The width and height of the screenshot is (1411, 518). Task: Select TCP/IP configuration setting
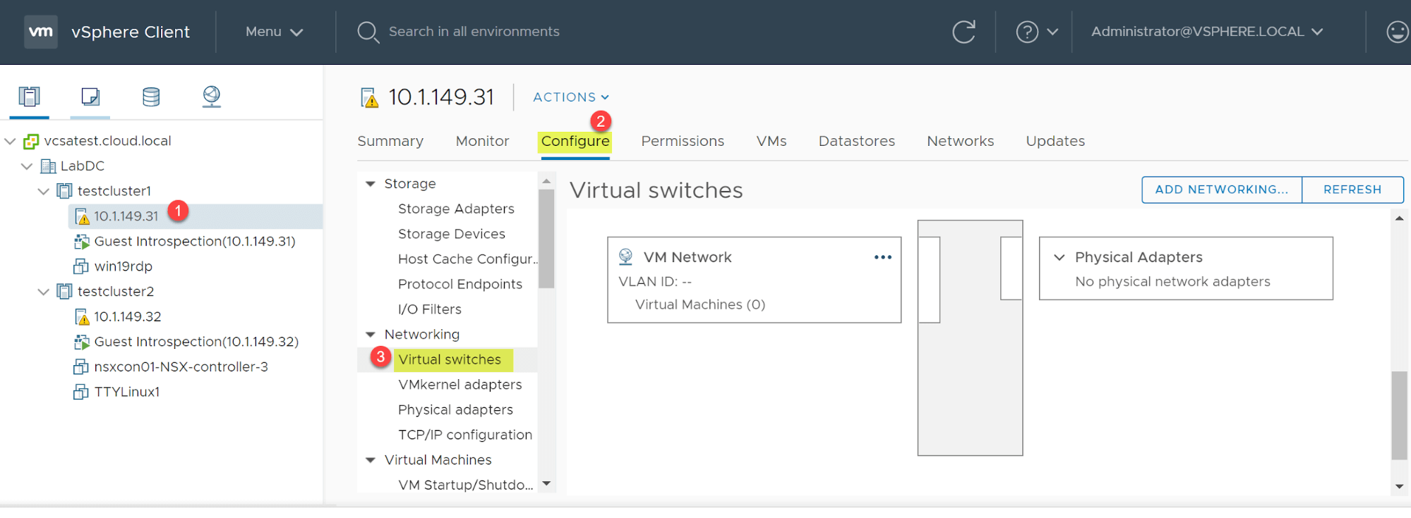465,435
